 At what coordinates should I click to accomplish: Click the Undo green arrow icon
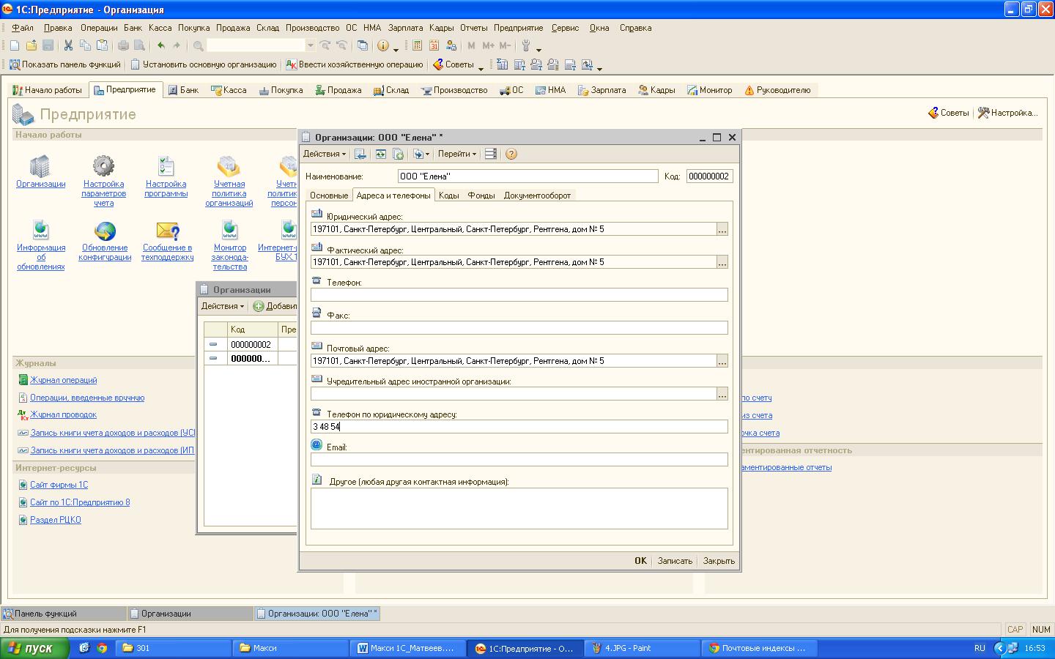coord(160,45)
